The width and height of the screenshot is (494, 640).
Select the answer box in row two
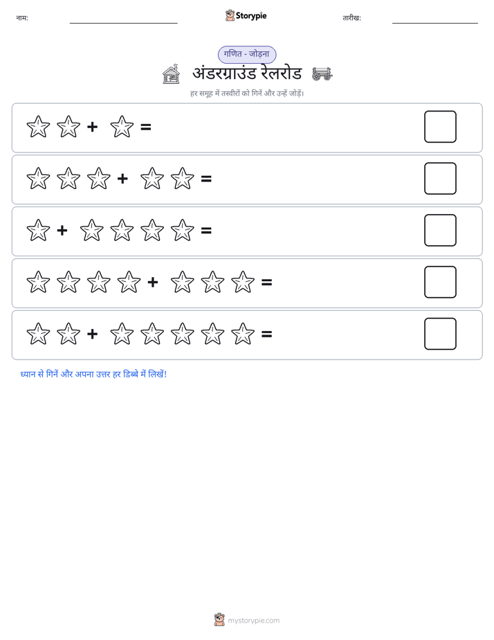point(440,179)
